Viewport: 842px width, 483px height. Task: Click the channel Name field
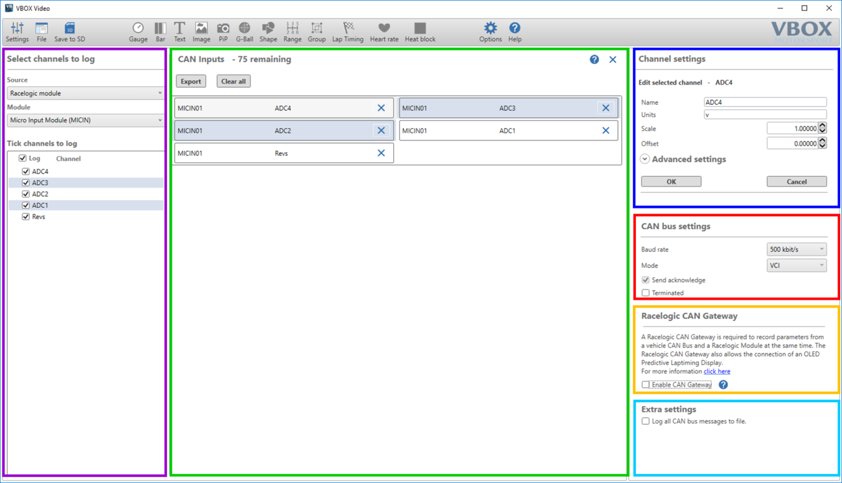coord(765,102)
